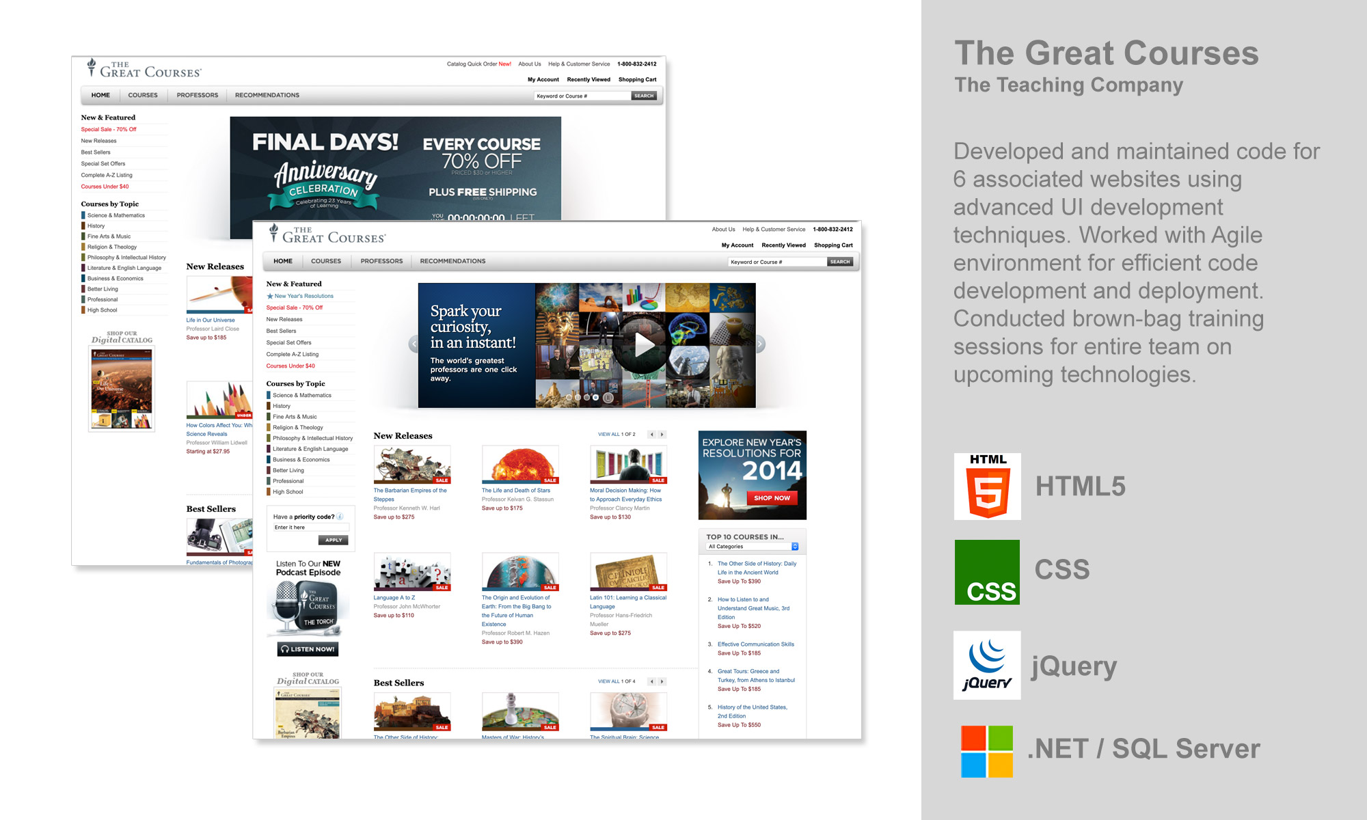Pause the hero carousel slideshow
1367x820 pixels.
pos(608,398)
